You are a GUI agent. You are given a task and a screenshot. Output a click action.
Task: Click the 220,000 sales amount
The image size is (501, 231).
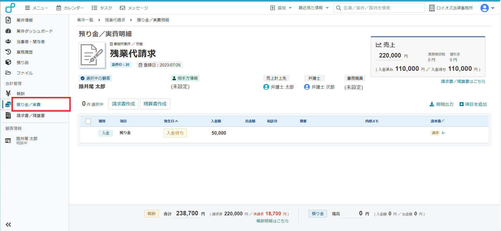coord(390,55)
